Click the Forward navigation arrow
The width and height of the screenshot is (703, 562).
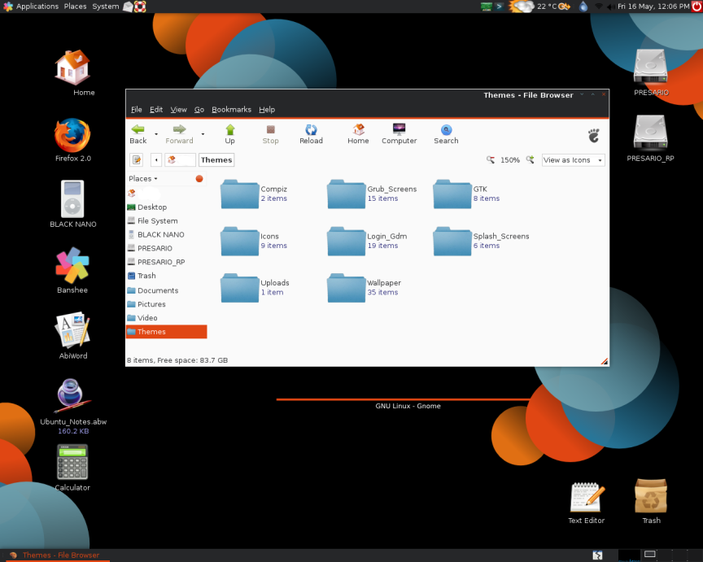coord(179,134)
